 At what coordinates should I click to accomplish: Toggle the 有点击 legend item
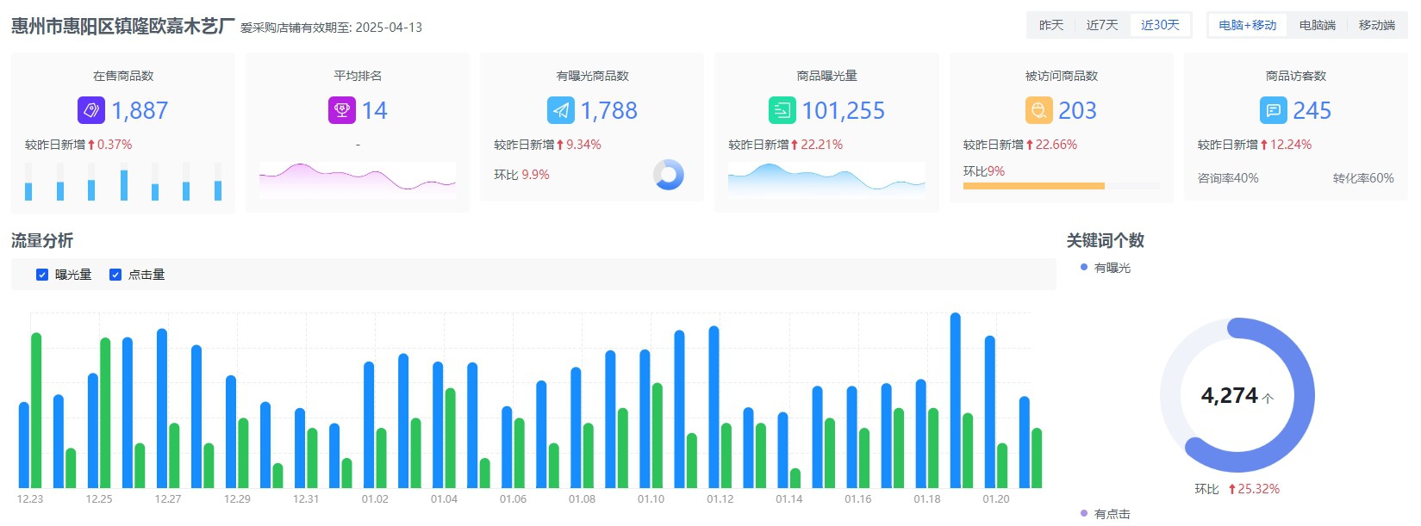coord(1106,514)
